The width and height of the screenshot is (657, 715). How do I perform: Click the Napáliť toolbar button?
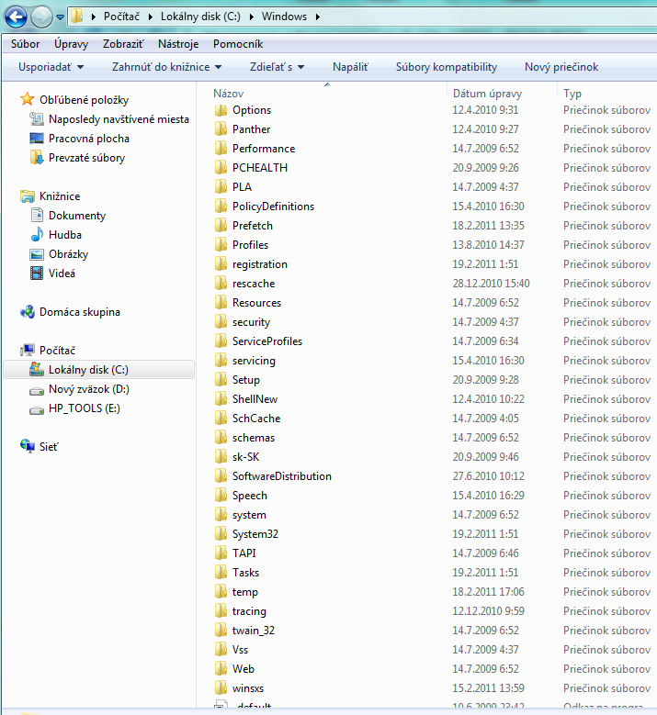click(350, 67)
